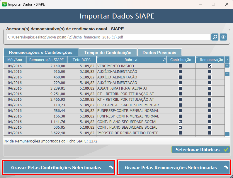
Task: Click the magnifier browse file icon
Action: (x=215, y=37)
